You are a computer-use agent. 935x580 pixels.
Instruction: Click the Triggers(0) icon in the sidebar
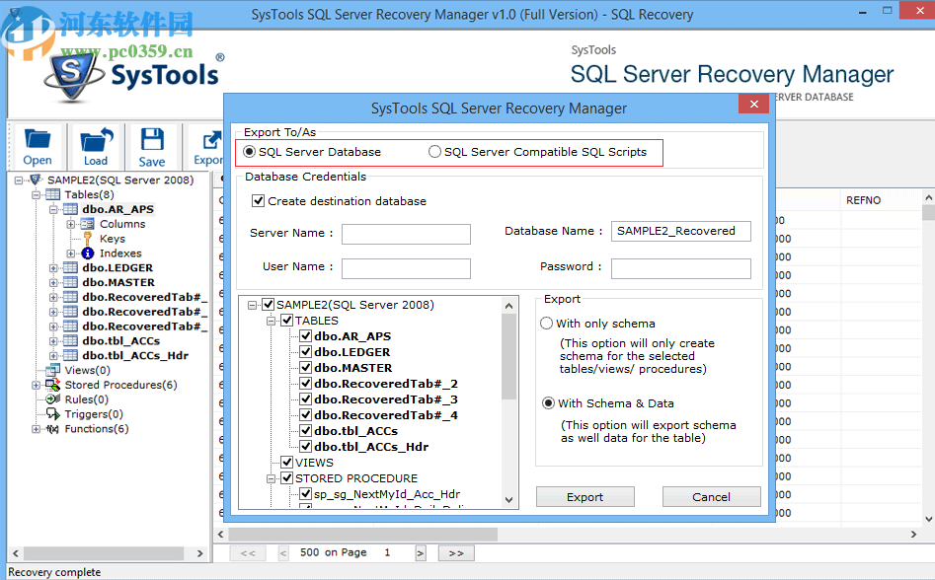pos(54,414)
